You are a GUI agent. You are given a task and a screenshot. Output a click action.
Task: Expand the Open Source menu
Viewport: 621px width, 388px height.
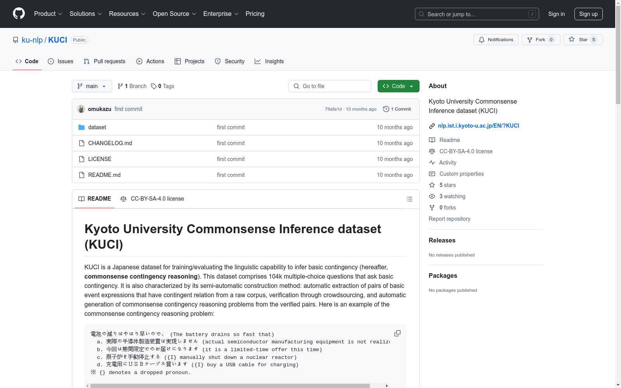click(174, 14)
